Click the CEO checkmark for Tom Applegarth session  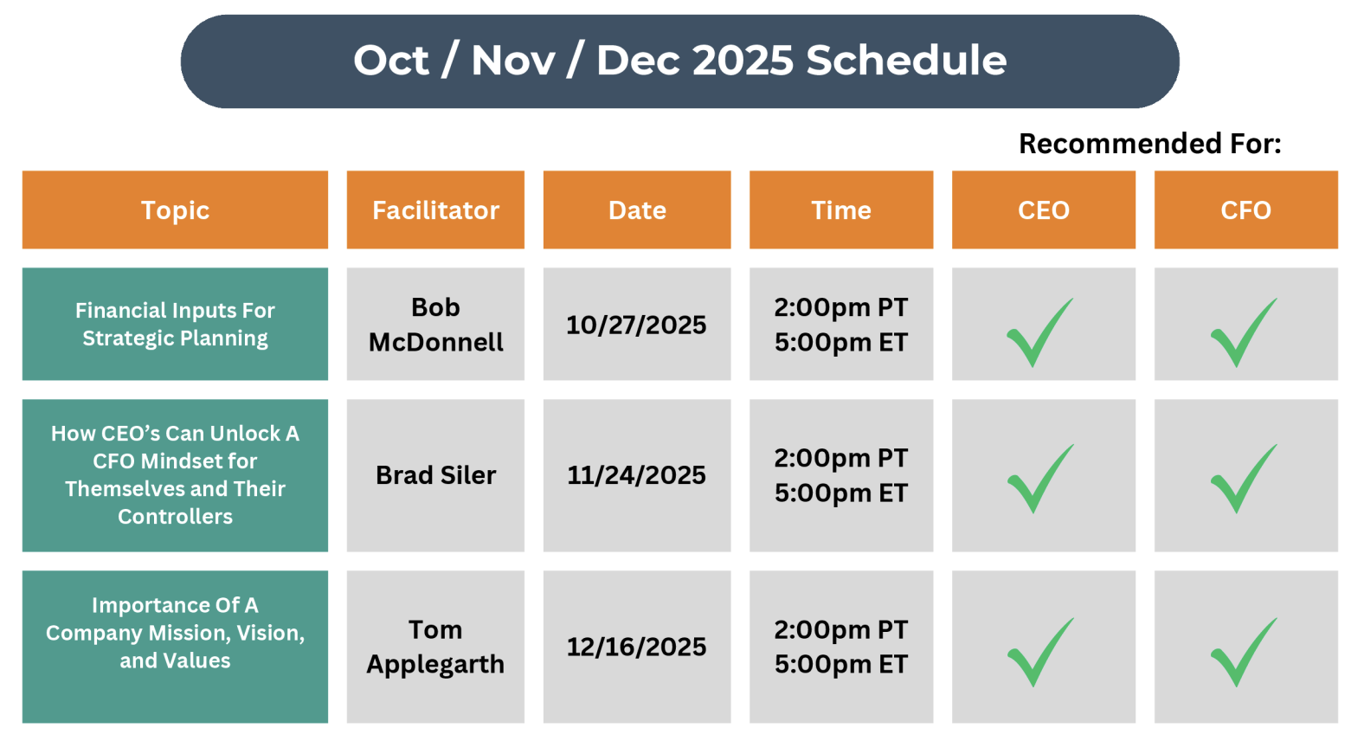1039,651
